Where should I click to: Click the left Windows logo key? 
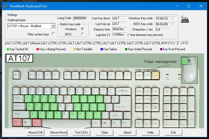pos(27,122)
